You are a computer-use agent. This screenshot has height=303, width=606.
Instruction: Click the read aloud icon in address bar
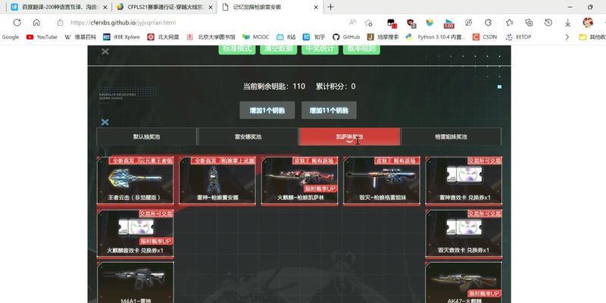[x=352, y=23]
